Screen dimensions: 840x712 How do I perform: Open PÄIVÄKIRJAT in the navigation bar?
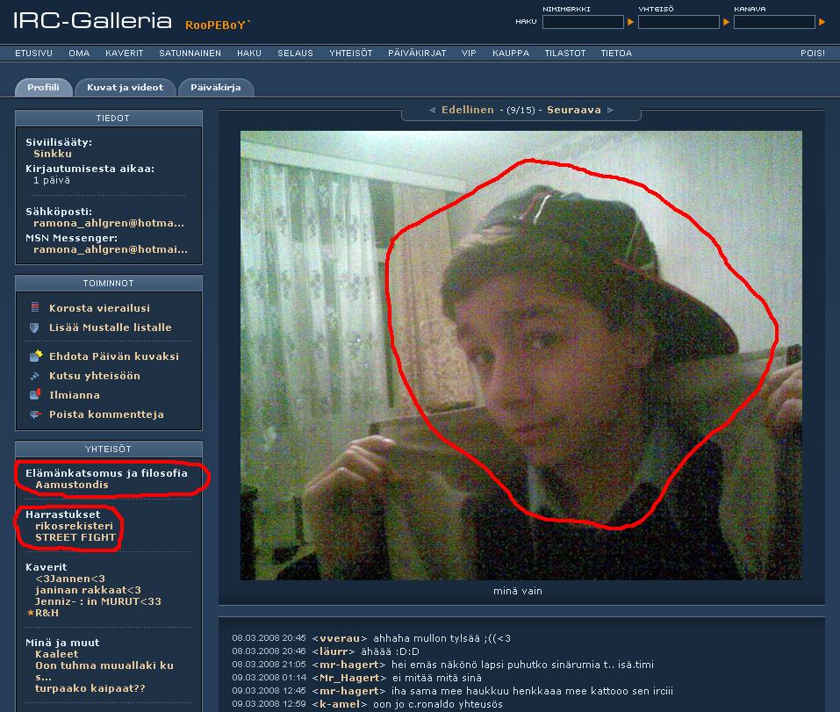[417, 53]
